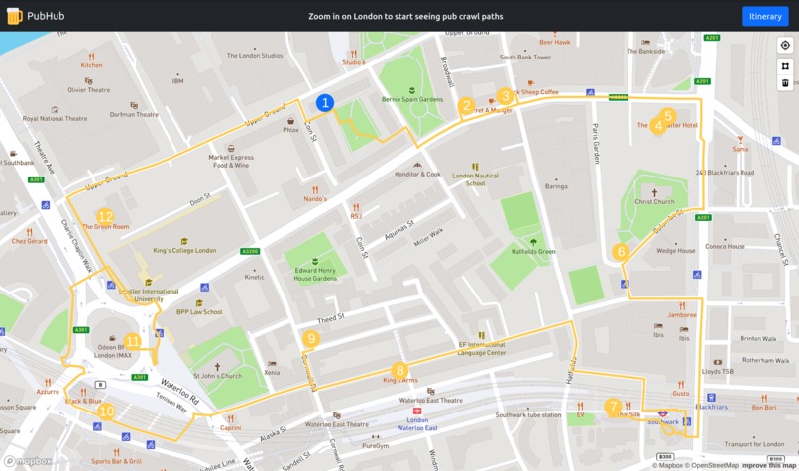The image size is (799, 471).
Task: Click the Improve this map link
Action: pos(769,465)
